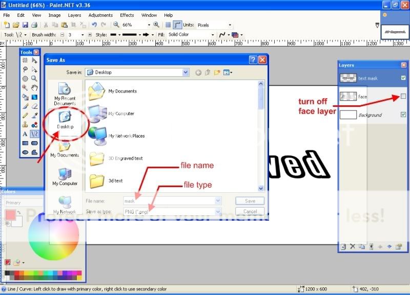The width and height of the screenshot is (410, 295).
Task: Select the Ellipse shape tool
Action: (25, 152)
